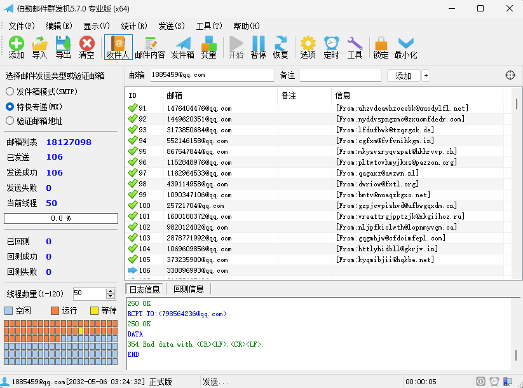This screenshot has height=388, width=523.
Task: Decrease thread count with down stepper arrow
Action: 111,296
